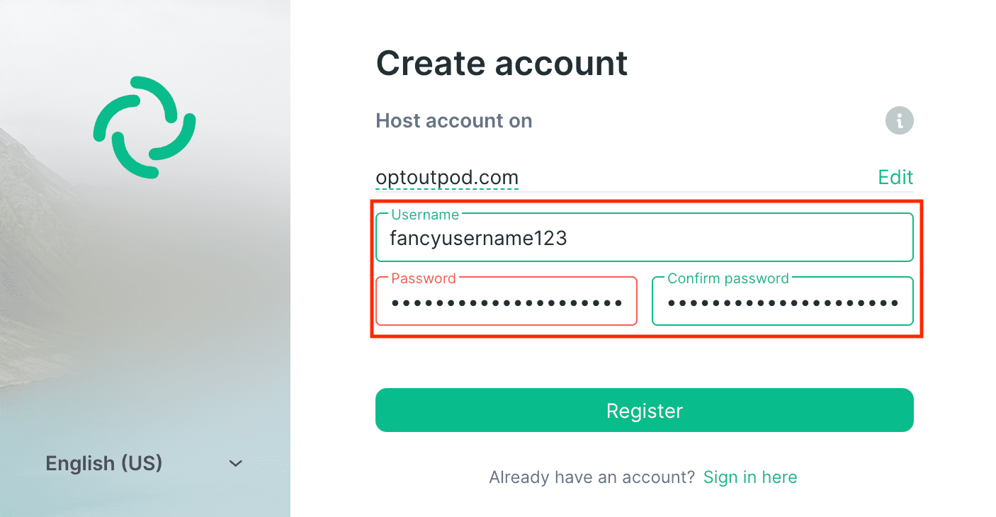Place cursor after fancyusername123 text
The image size is (996, 517).
(x=569, y=238)
